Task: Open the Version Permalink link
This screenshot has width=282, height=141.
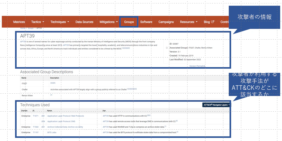Action: pos(197,66)
